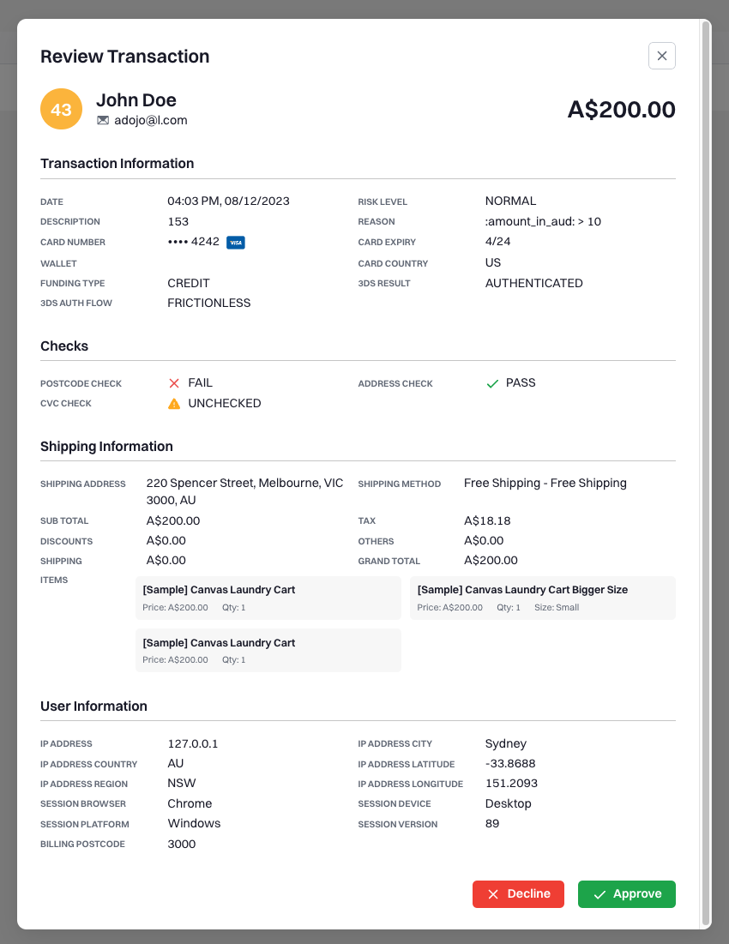Click the shipping address value text
This screenshot has width=729, height=944.
coord(244,491)
